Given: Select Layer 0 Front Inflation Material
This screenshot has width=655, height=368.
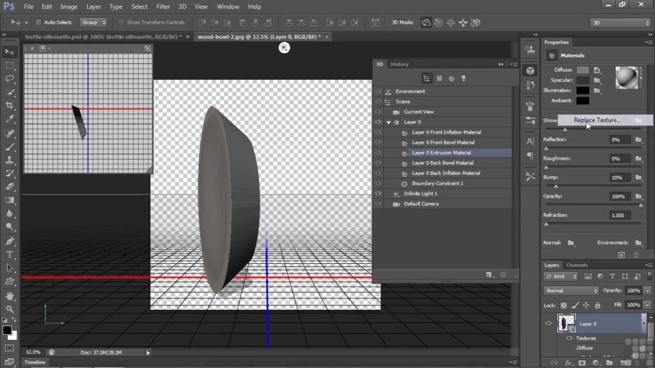Looking at the screenshot, I should (x=446, y=132).
